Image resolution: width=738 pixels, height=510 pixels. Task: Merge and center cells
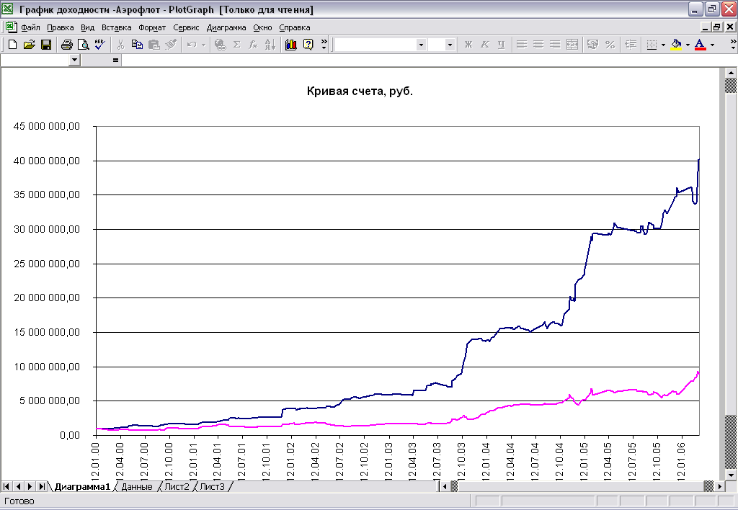pos(572,45)
